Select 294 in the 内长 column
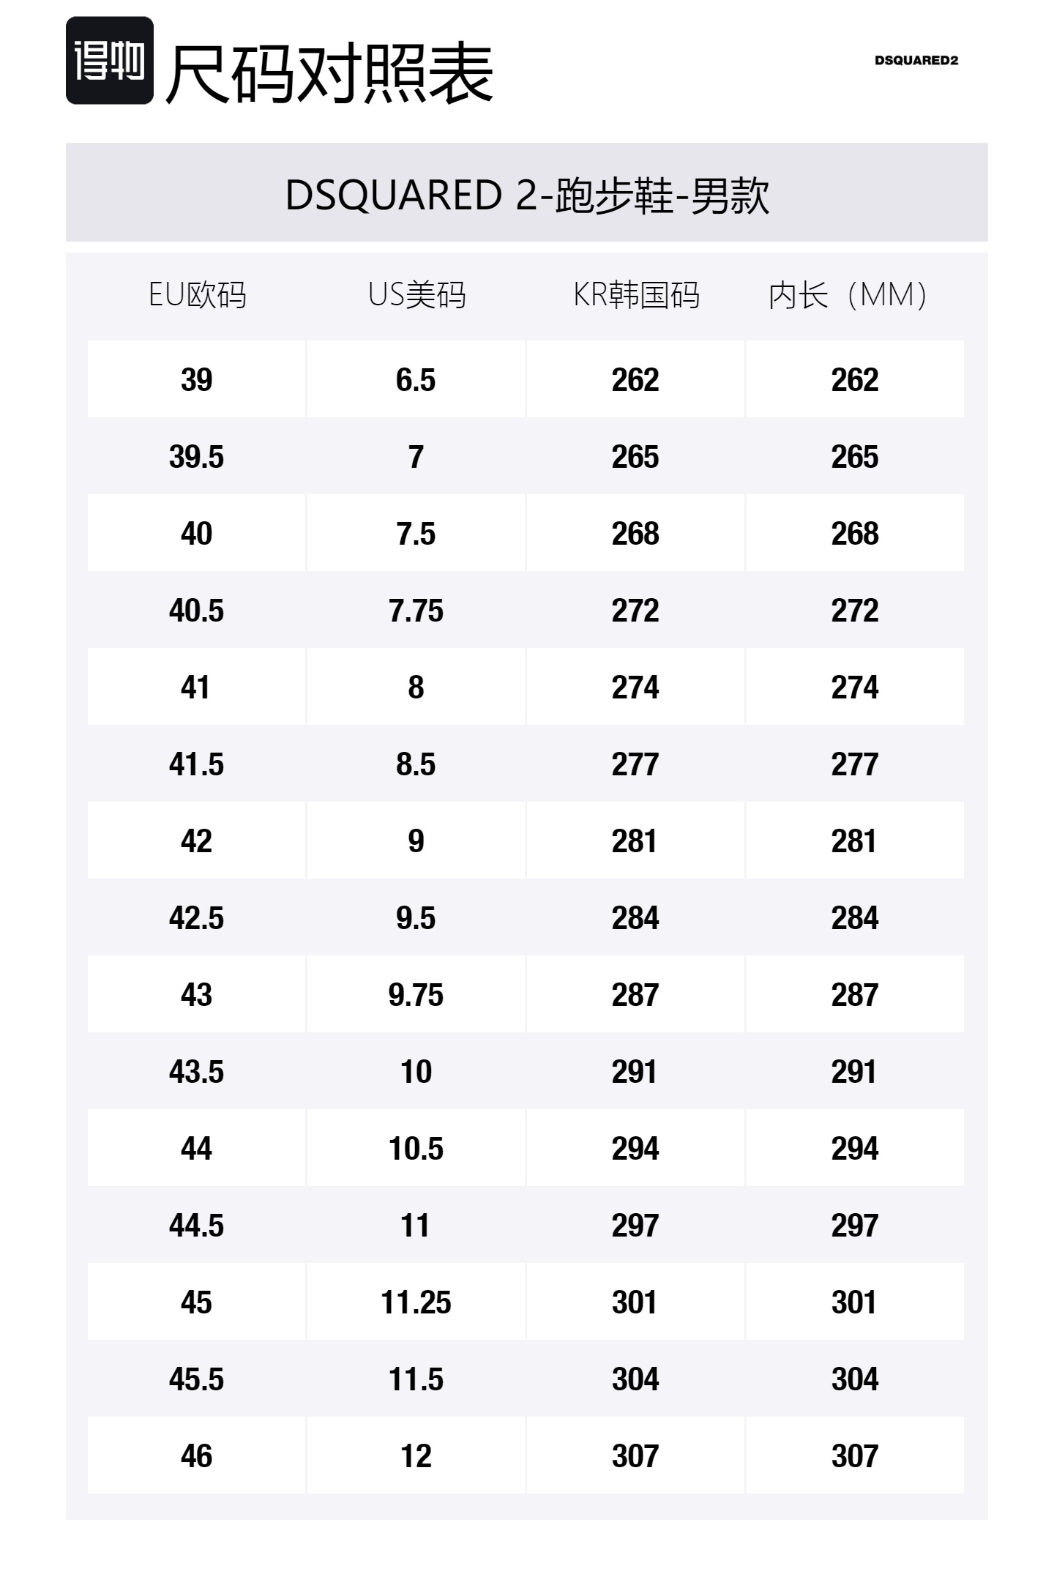 click(854, 1149)
